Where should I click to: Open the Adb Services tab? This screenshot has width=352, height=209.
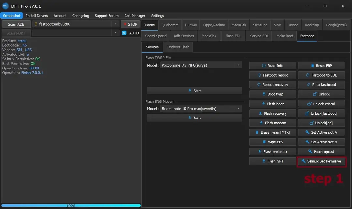(183, 36)
